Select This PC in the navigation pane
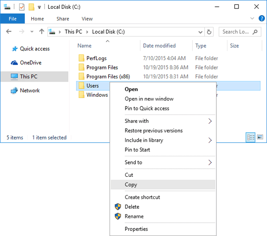Screen dimensions: 267x236 click(28, 77)
